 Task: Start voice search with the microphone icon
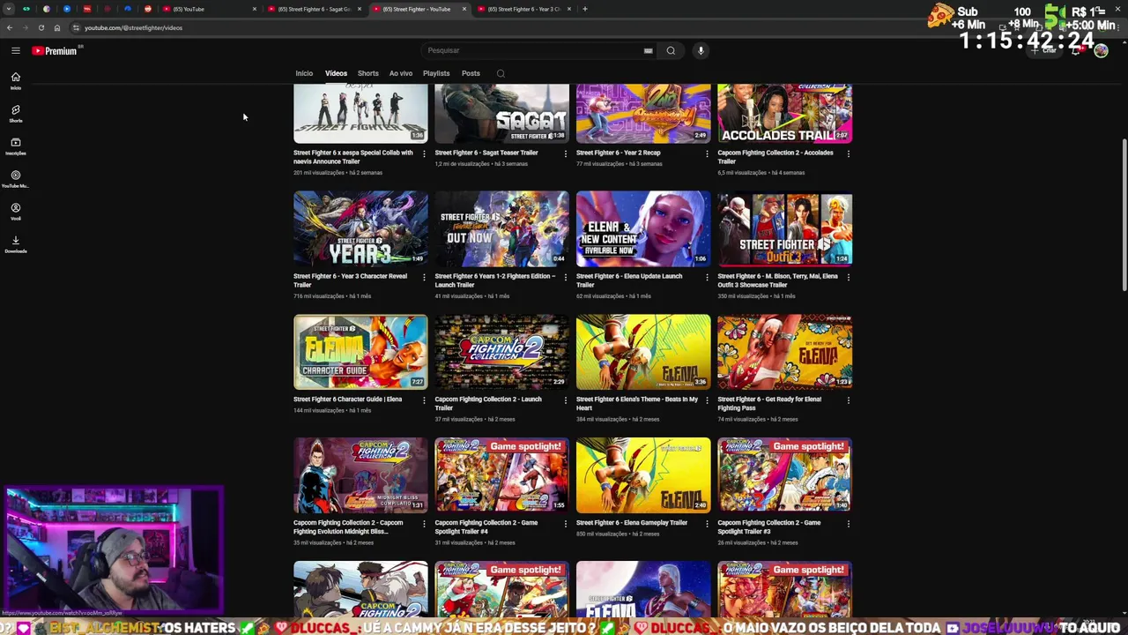(701, 50)
